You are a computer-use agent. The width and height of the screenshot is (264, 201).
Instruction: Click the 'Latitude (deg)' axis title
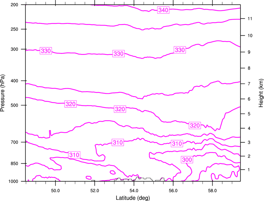click(x=133, y=198)
